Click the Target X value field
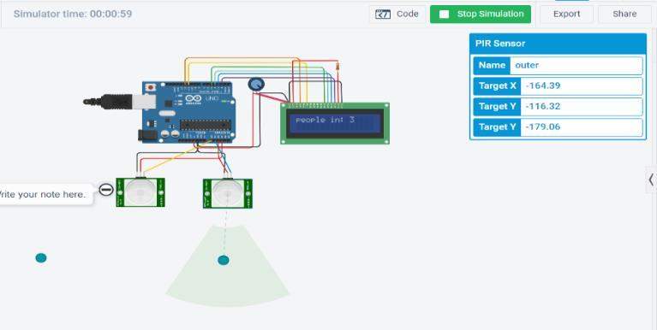This screenshot has height=330, width=657. click(581, 86)
